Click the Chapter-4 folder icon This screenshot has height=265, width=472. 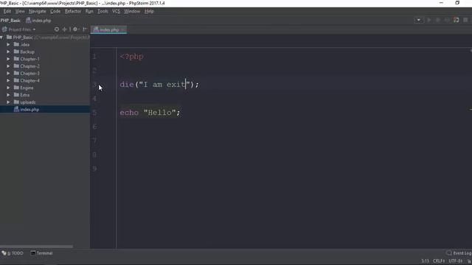pyautogui.click(x=16, y=80)
